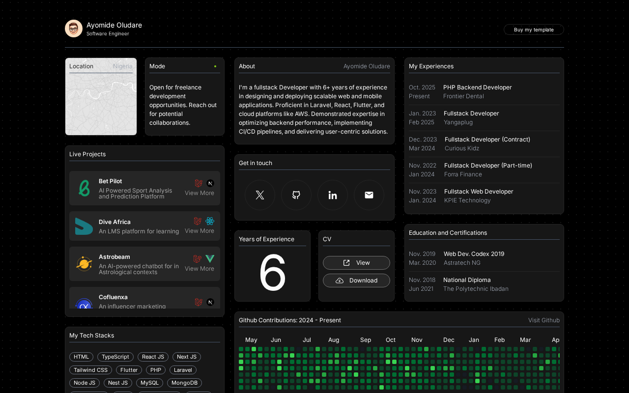This screenshot has height=393, width=629.
Task: Download the CV file
Action: pos(356,281)
